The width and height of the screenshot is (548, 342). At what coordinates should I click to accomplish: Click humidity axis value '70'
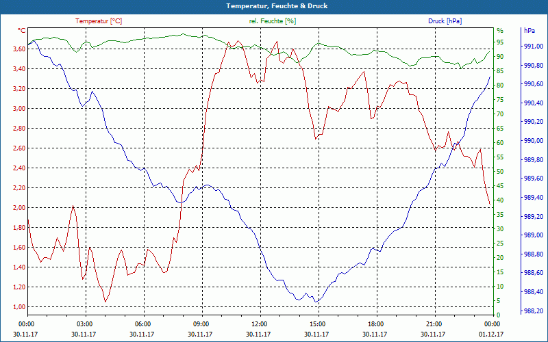coord(500,114)
